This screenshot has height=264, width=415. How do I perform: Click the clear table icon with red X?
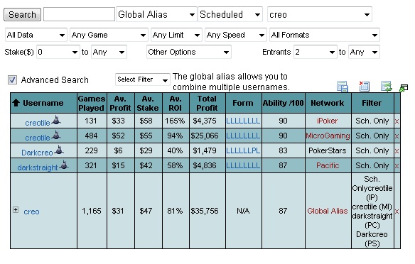coord(364,86)
